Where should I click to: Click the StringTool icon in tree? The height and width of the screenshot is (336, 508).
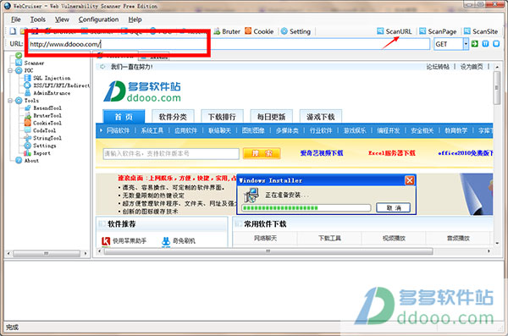tap(28, 138)
